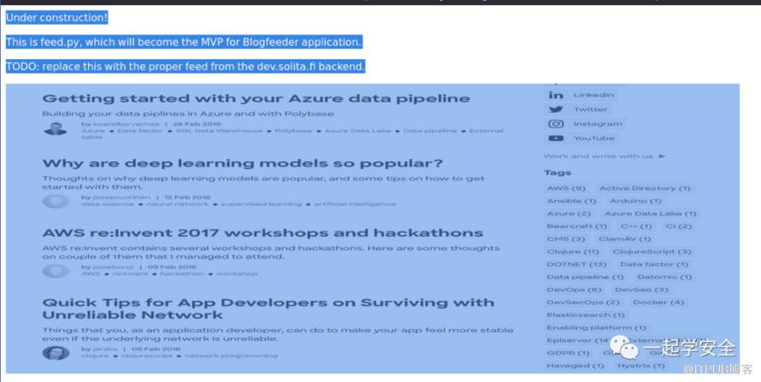Screen dimensions: 761x382
Task: Select the 'AWS (9)' tag
Action: tap(566, 188)
